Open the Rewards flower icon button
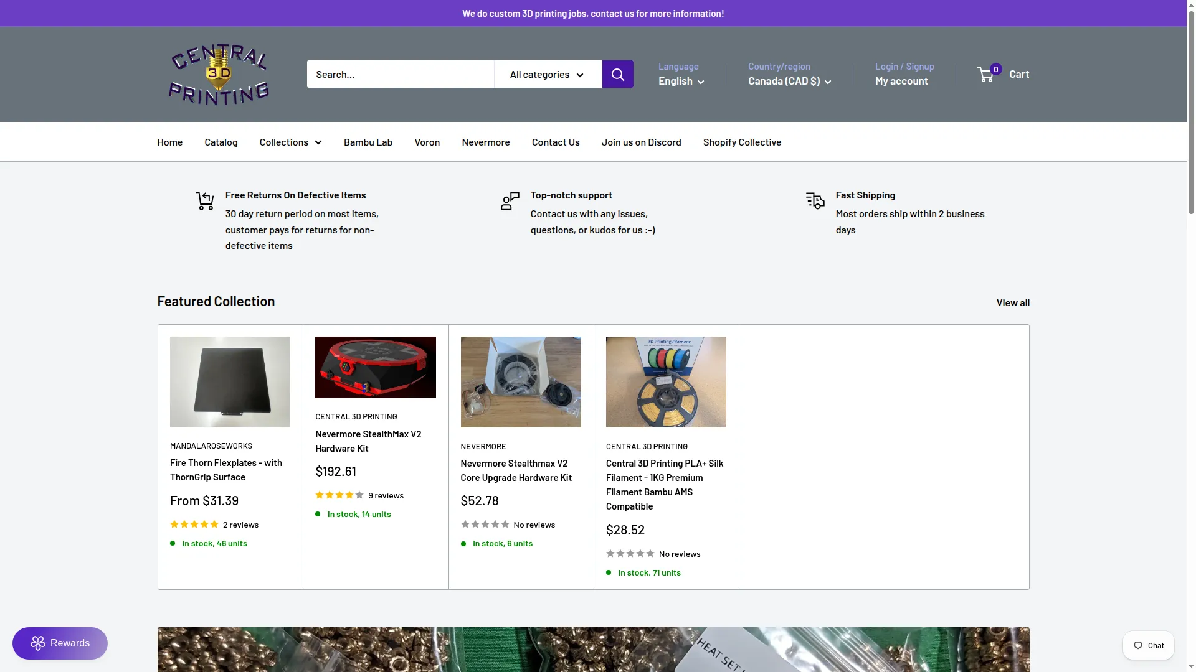This screenshot has width=1196, height=672. [x=60, y=643]
